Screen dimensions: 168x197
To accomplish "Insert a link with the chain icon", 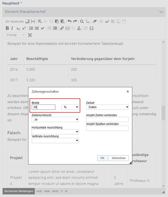I will [62, 28].
